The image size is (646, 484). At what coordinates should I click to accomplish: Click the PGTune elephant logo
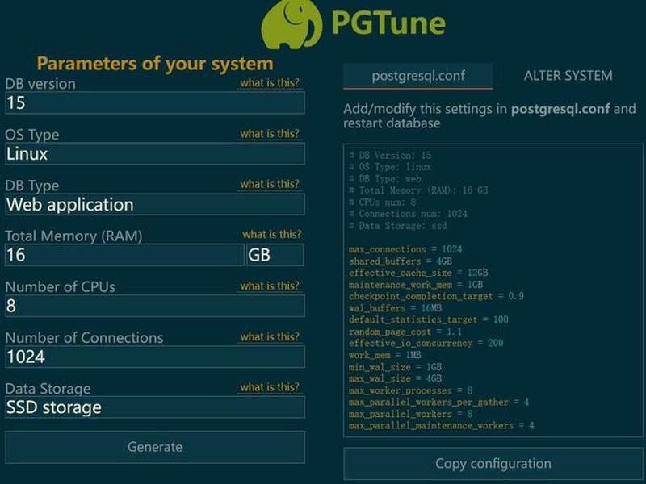click(292, 24)
